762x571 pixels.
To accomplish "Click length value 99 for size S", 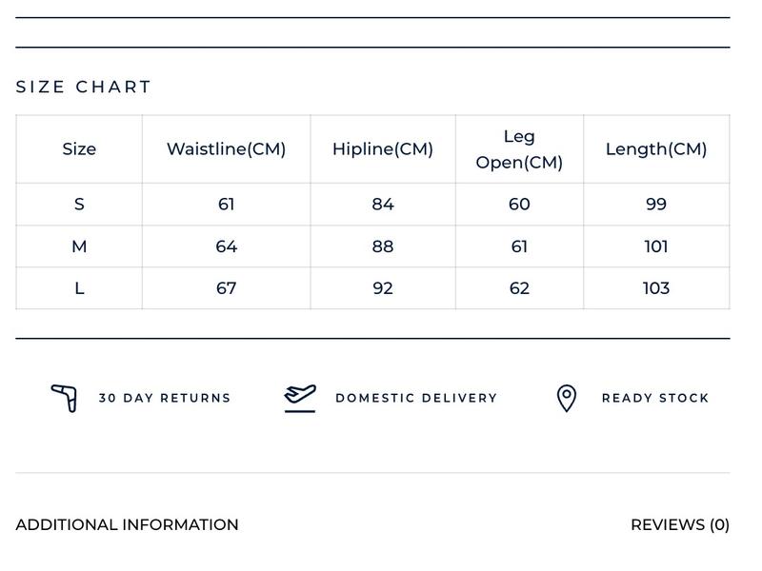I will pos(656,204).
